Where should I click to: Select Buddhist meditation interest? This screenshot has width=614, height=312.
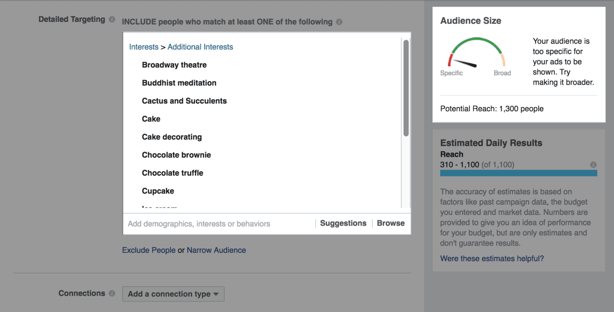tap(179, 83)
